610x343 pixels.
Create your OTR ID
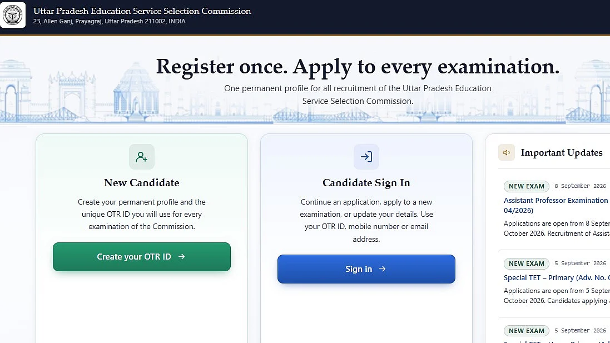click(142, 257)
